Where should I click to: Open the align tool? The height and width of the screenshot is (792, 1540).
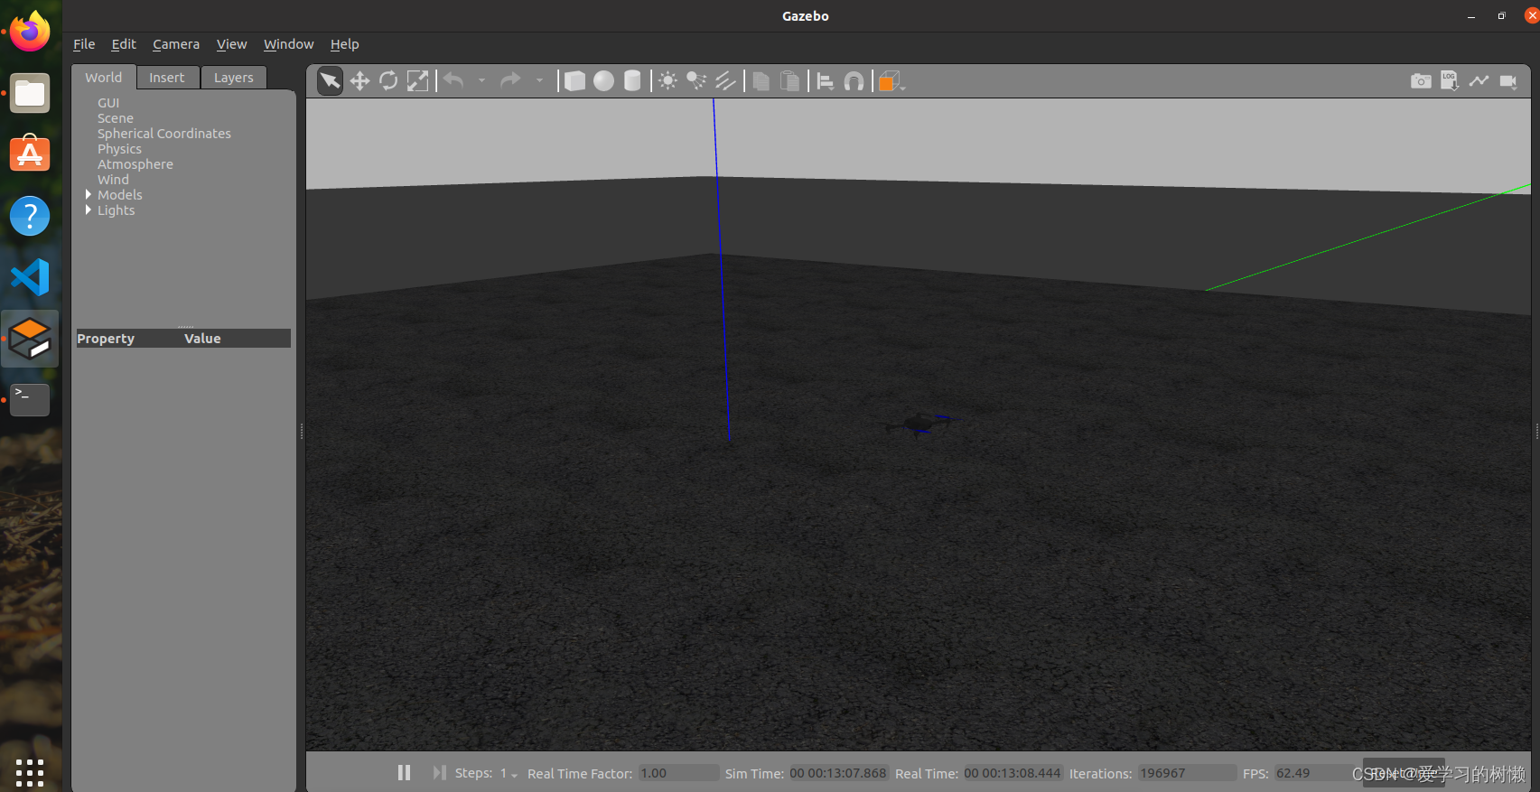[x=825, y=81]
